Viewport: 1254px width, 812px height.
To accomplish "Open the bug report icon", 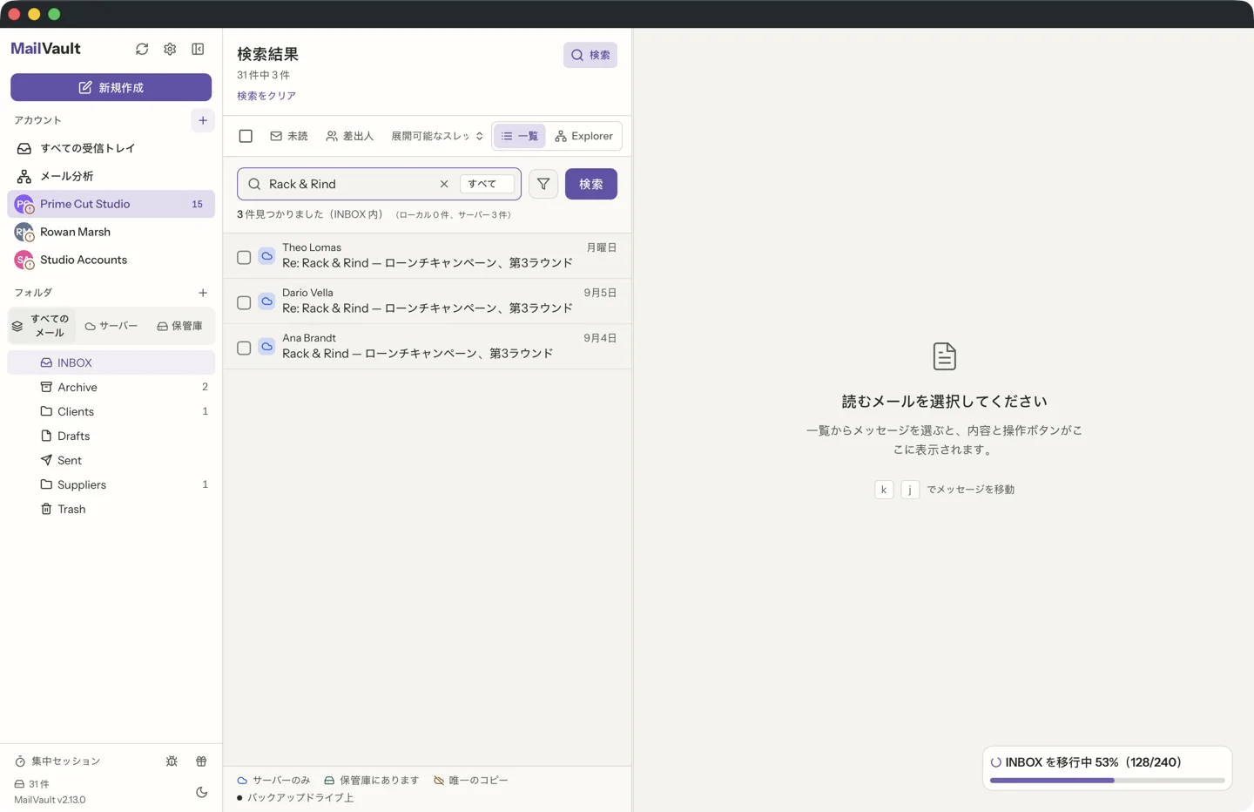I will pyautogui.click(x=172, y=761).
